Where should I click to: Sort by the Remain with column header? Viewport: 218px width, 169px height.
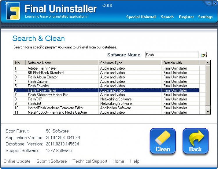pos(180,63)
